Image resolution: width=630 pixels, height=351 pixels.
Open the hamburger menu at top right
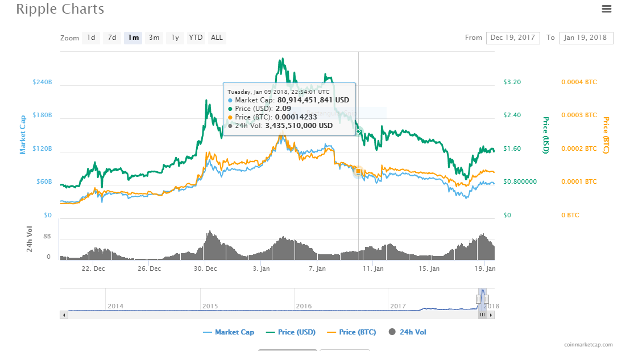(x=606, y=9)
